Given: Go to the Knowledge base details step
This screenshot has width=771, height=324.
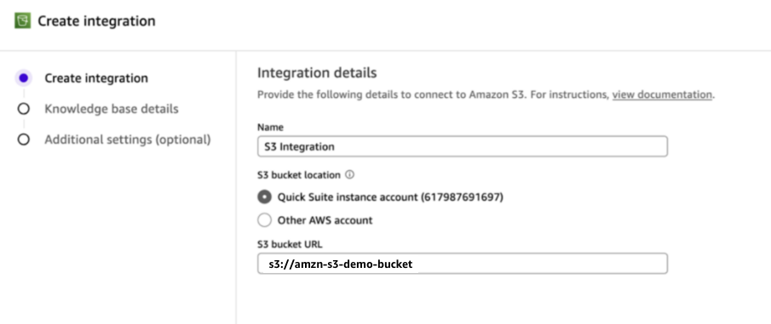Looking at the screenshot, I should point(112,109).
